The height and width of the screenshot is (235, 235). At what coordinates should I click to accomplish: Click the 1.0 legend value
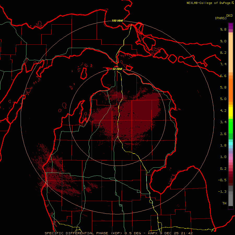click(223, 157)
